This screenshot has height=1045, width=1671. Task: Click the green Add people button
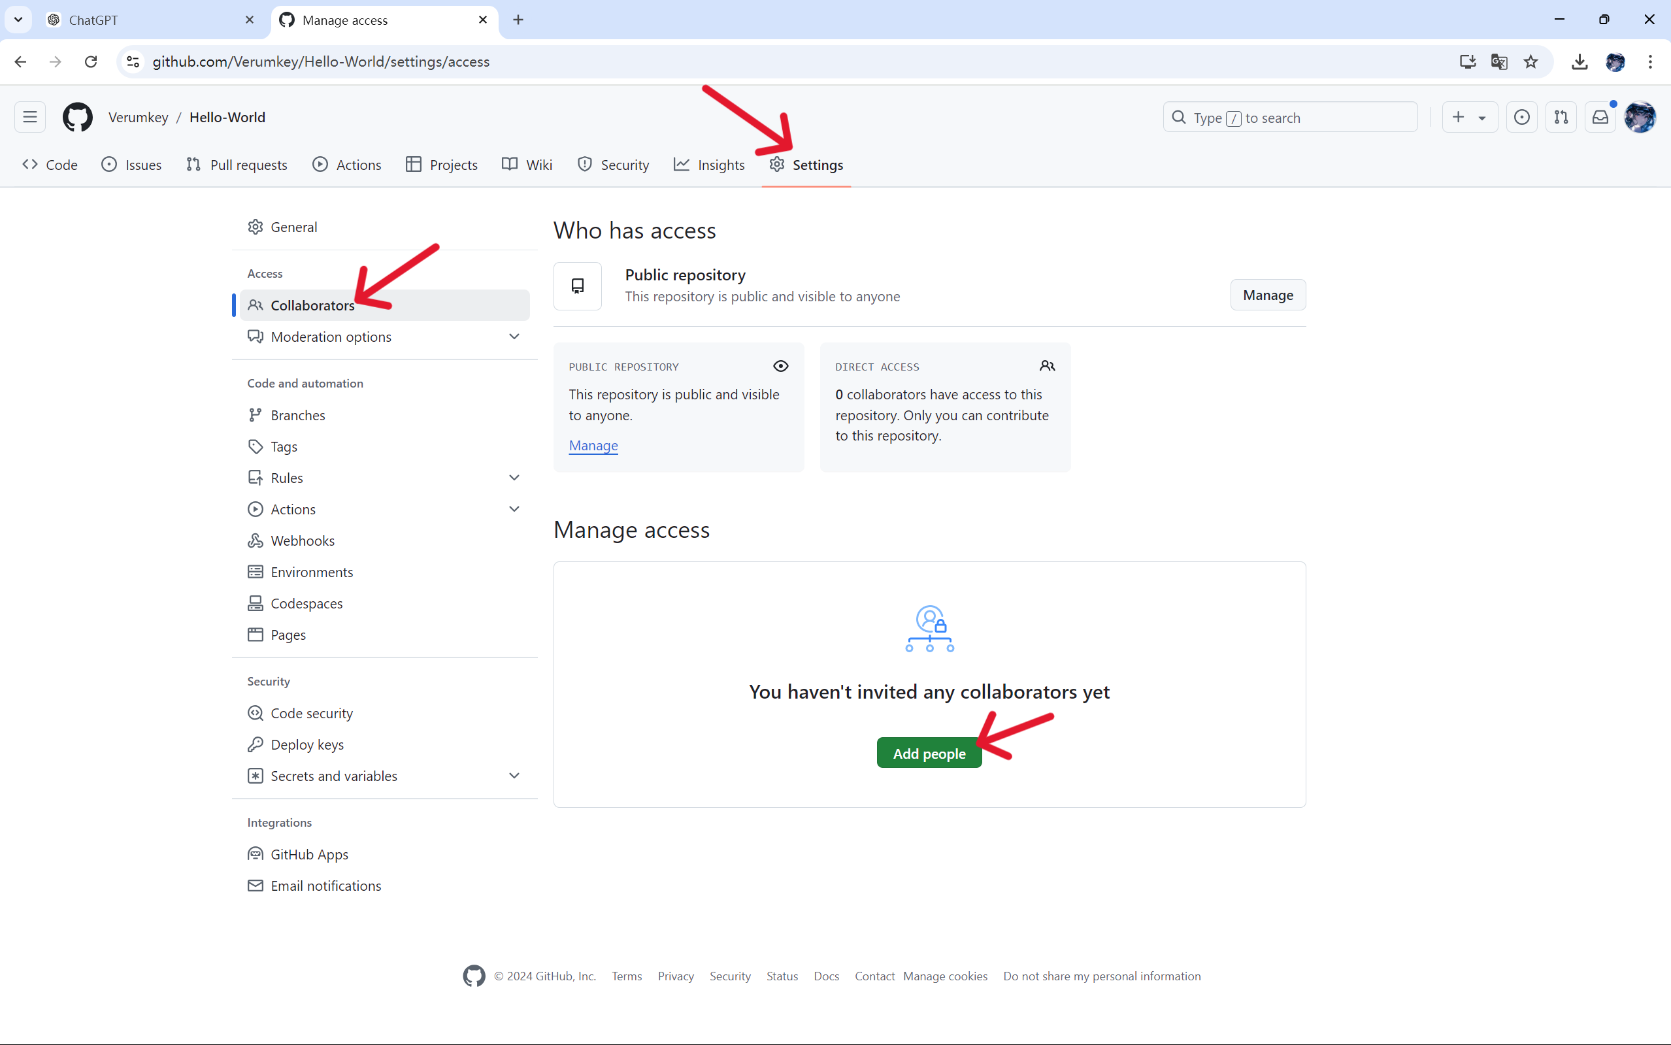(x=929, y=754)
